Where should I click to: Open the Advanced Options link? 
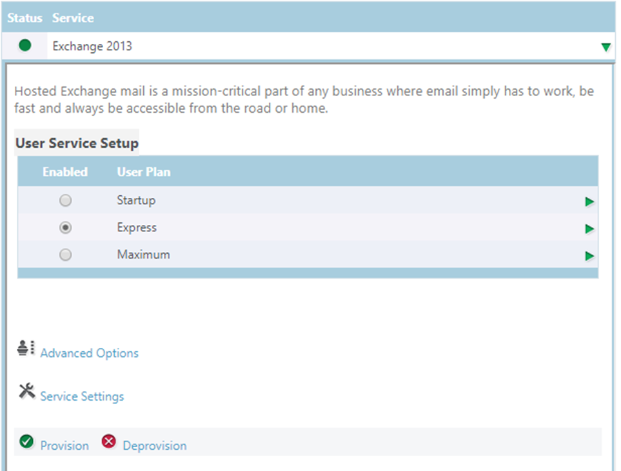click(x=89, y=353)
